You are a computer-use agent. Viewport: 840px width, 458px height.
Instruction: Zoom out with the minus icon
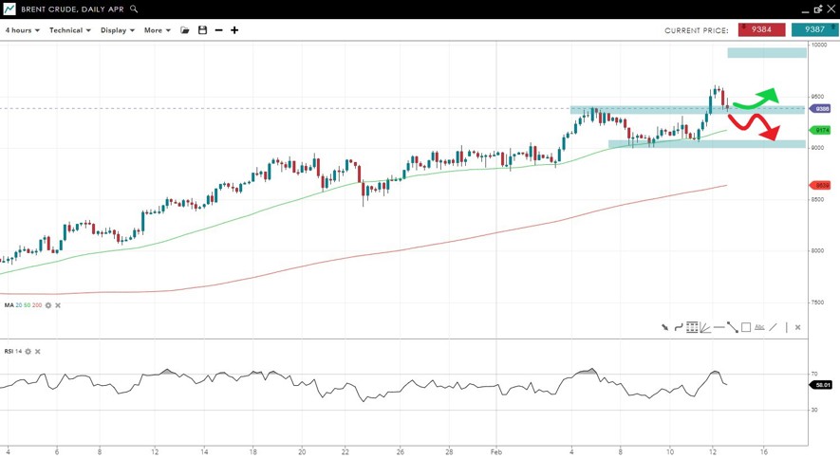point(218,30)
